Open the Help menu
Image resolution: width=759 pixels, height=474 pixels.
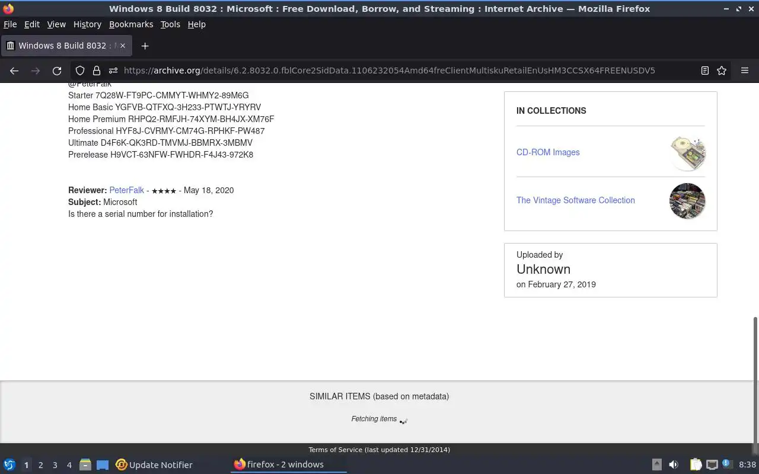pos(197,24)
